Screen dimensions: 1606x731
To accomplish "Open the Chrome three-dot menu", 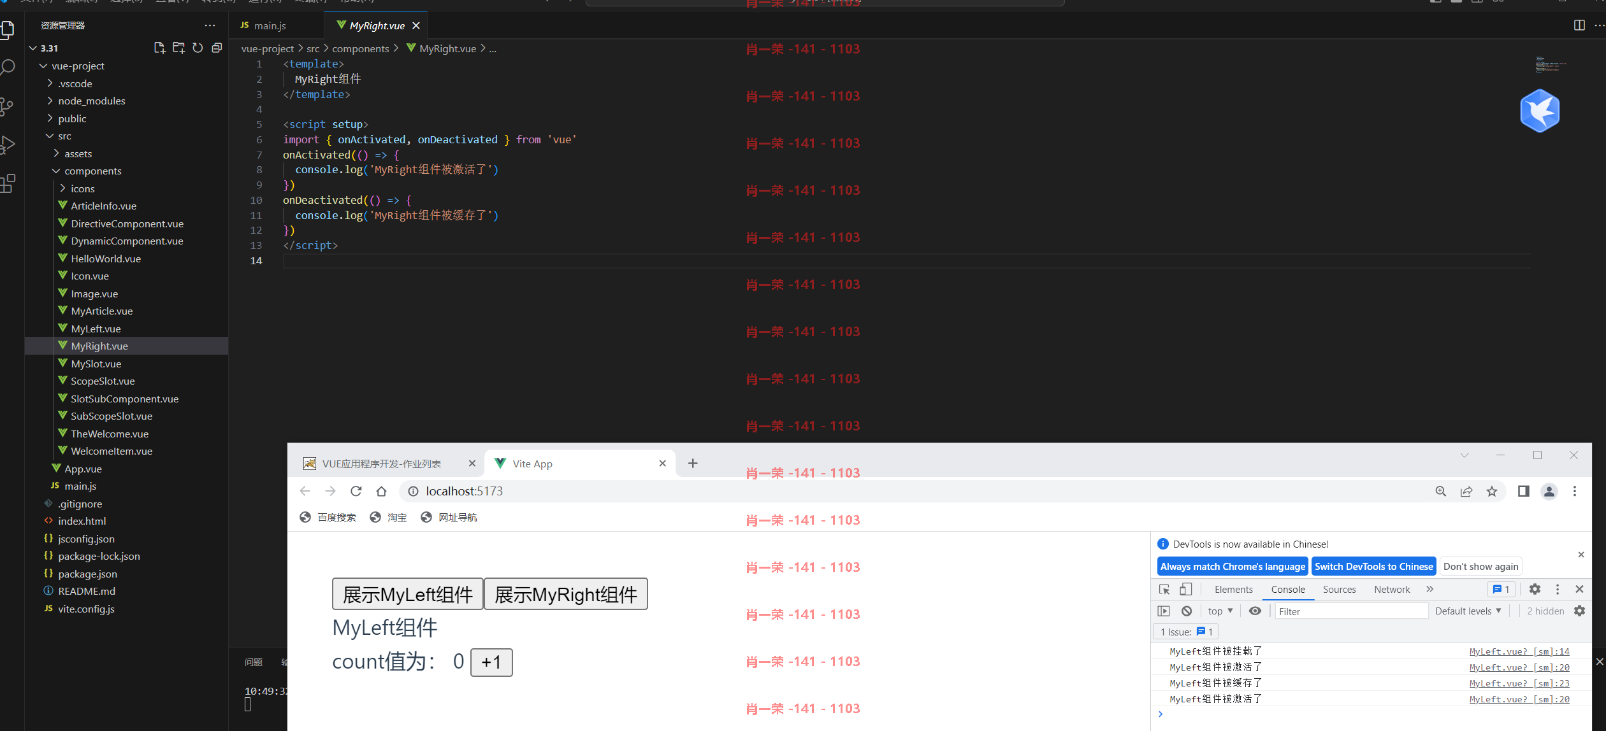I will pos(1575,491).
